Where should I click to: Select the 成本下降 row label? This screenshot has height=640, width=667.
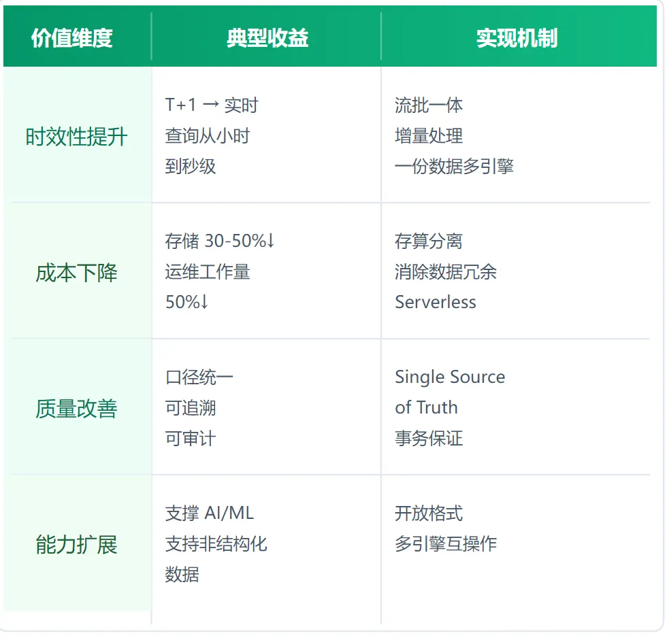click(76, 273)
